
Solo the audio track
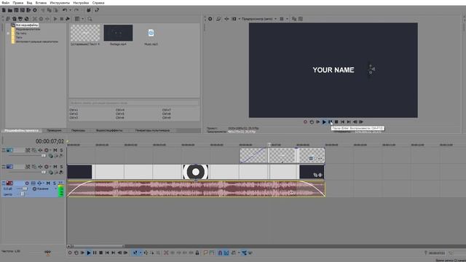[55, 183]
